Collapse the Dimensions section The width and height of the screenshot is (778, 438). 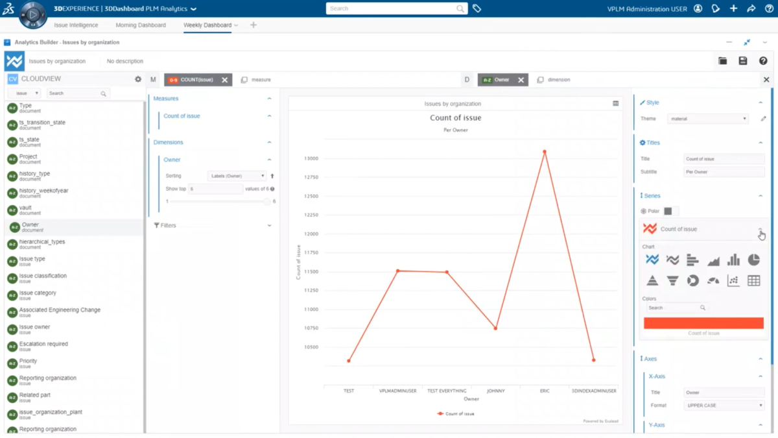[269, 142]
